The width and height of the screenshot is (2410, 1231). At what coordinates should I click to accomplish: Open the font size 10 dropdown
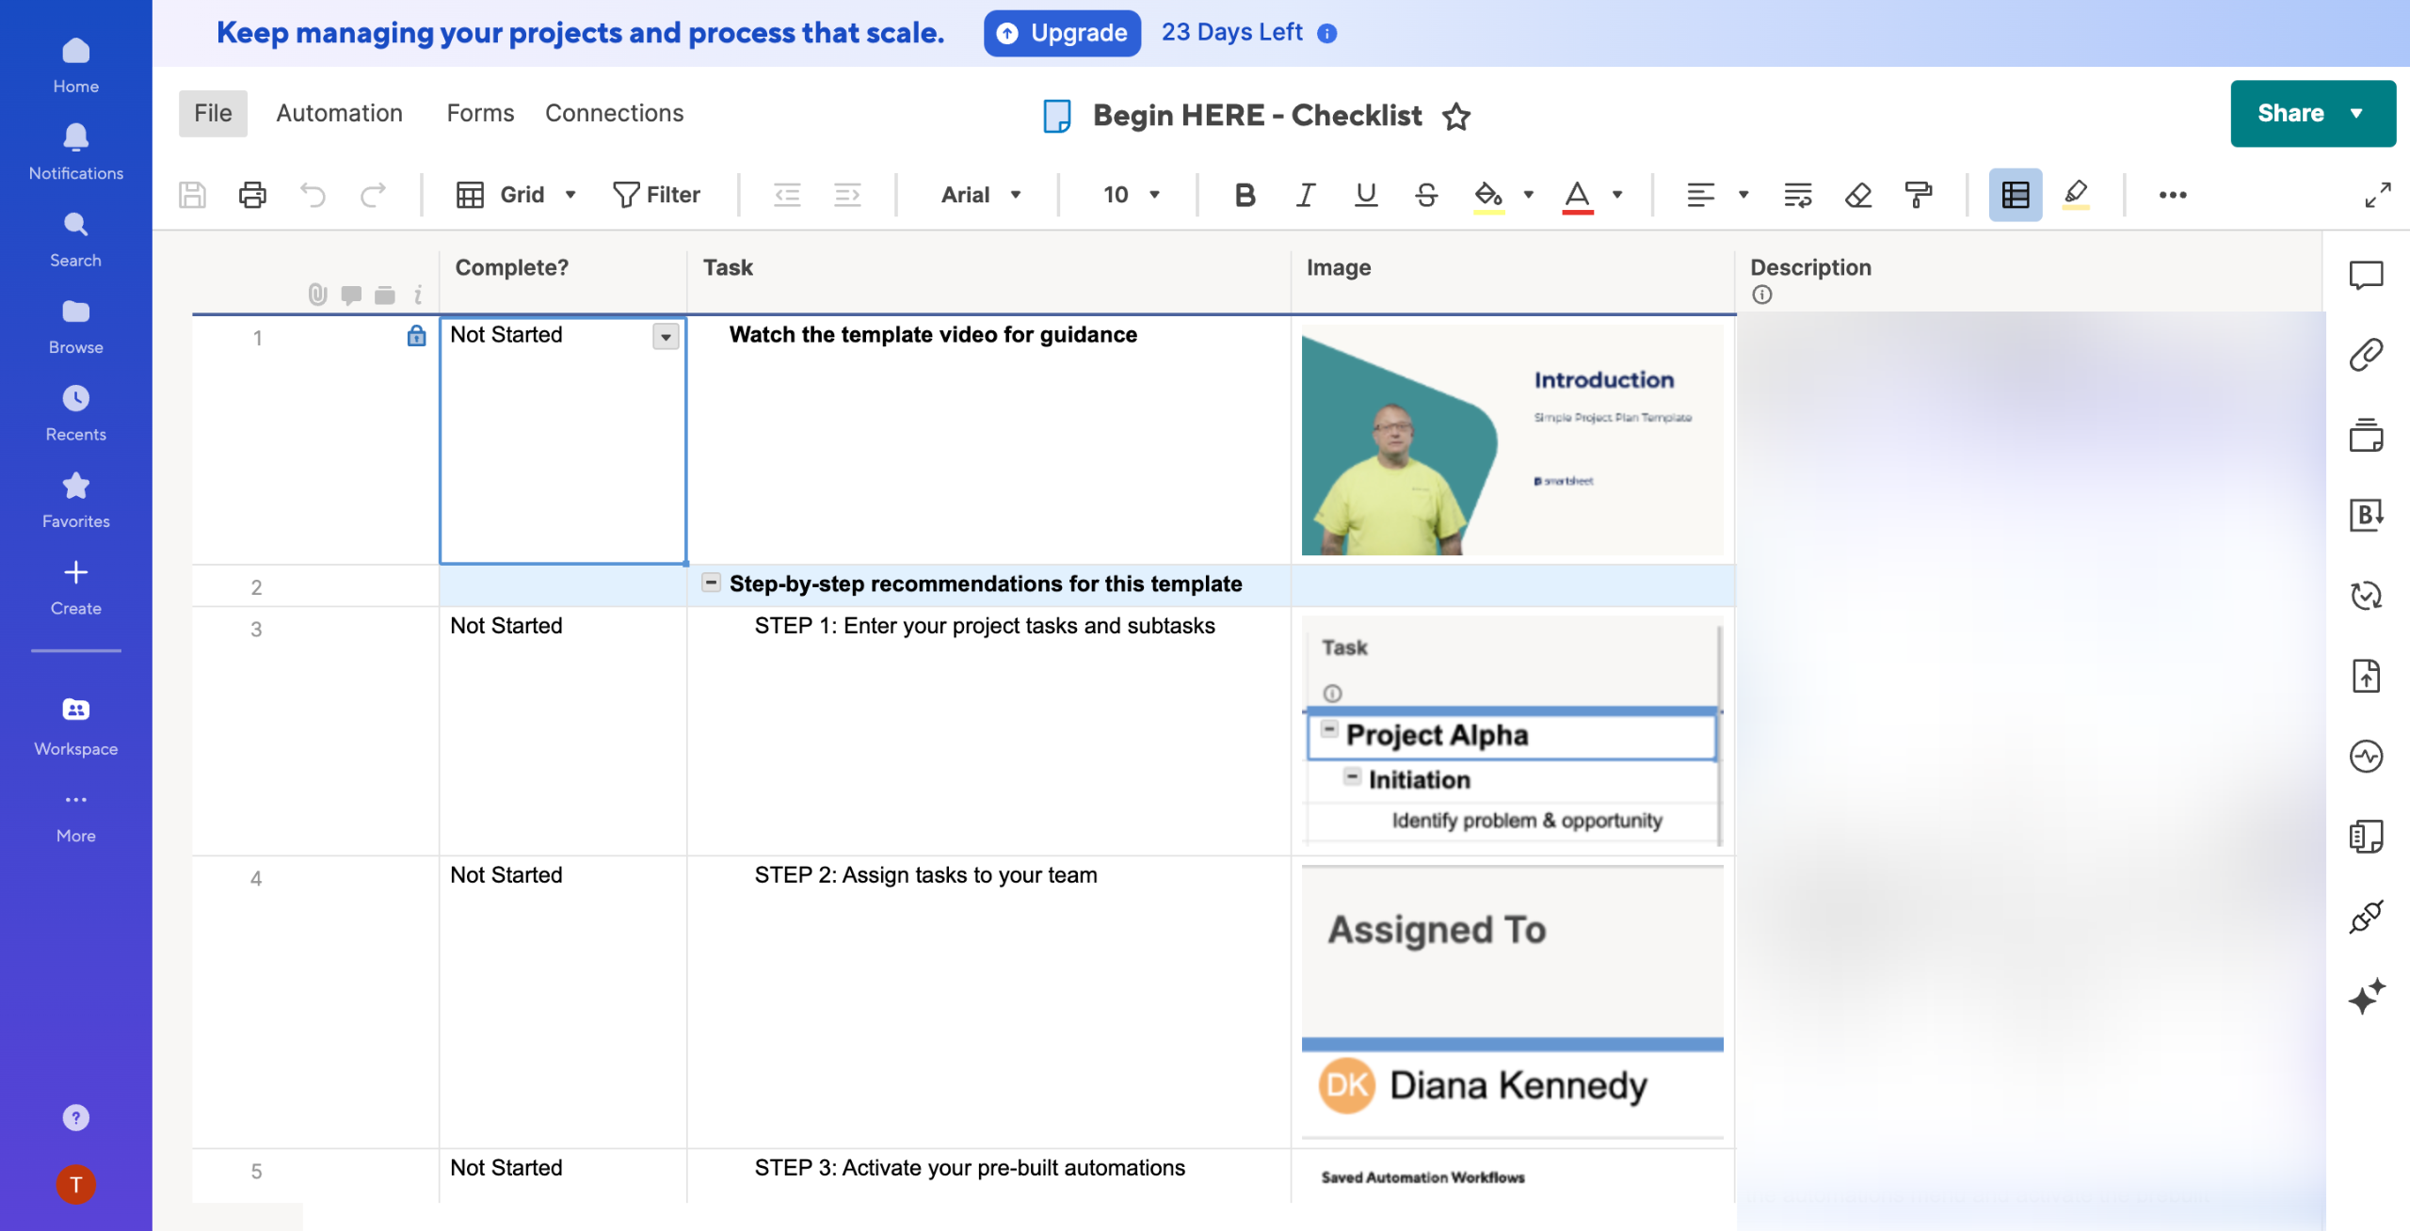(x=1131, y=195)
